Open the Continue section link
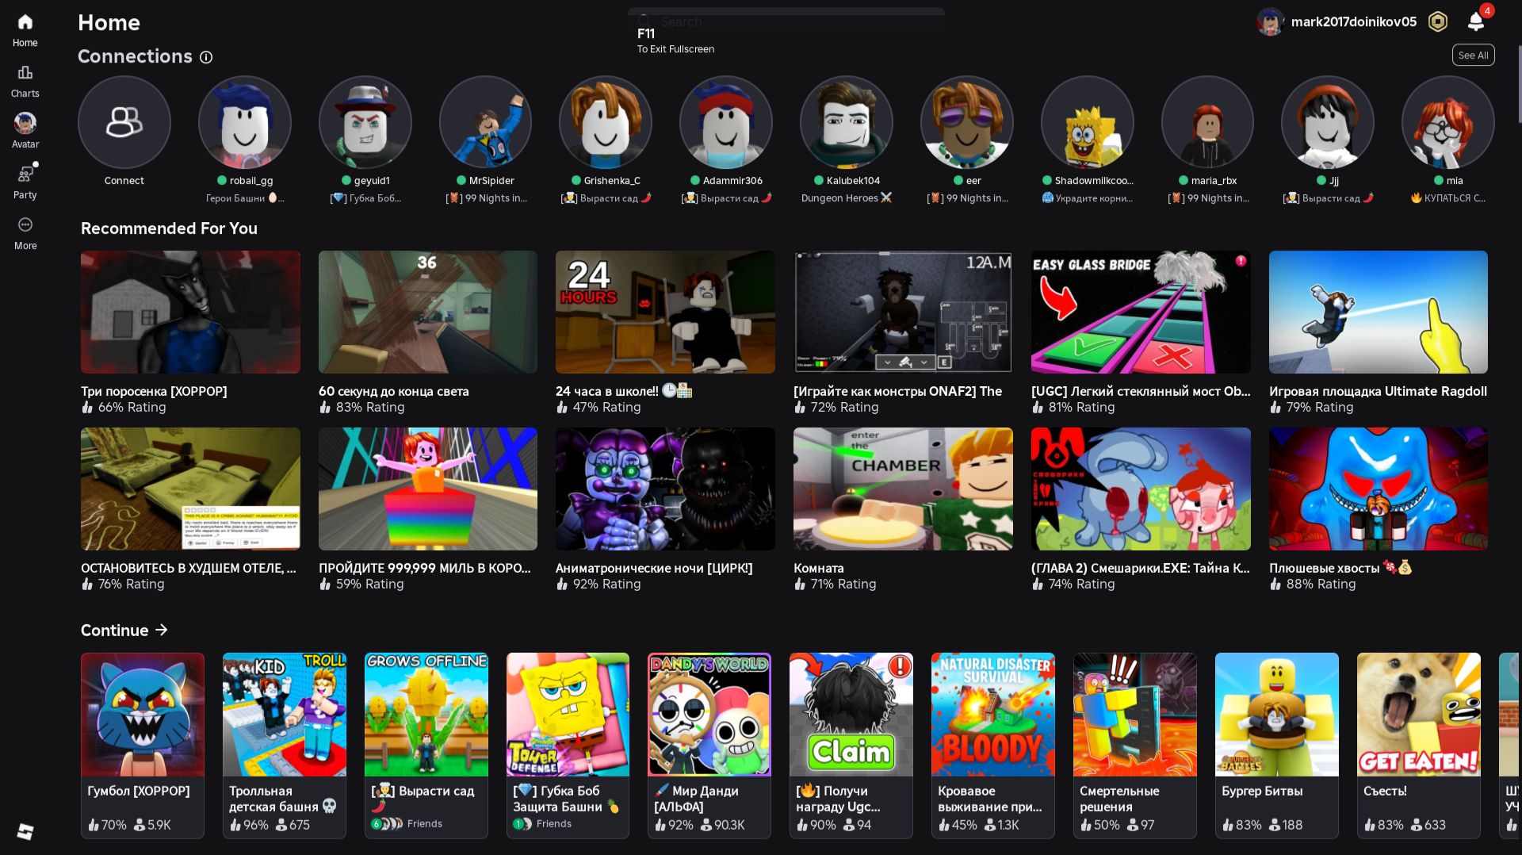Viewport: 1522px width, 855px height. point(124,630)
